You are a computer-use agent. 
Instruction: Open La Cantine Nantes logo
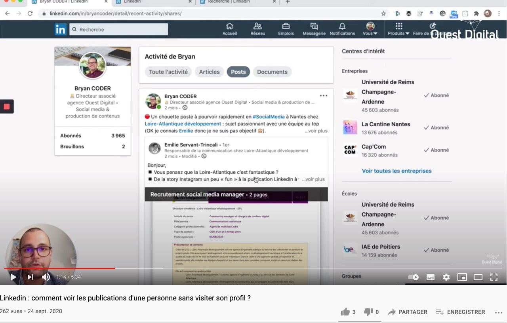(350, 128)
